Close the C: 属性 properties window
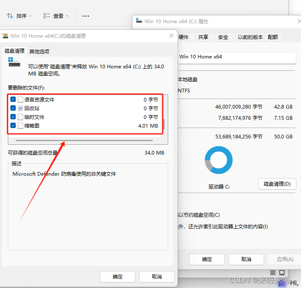301x288 pixels. coord(299,21)
